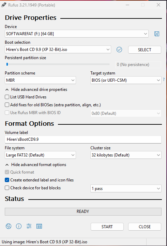This screenshot has height=246, width=167.
Task: Collapse Hide advanced drive properties
Action: (36, 90)
